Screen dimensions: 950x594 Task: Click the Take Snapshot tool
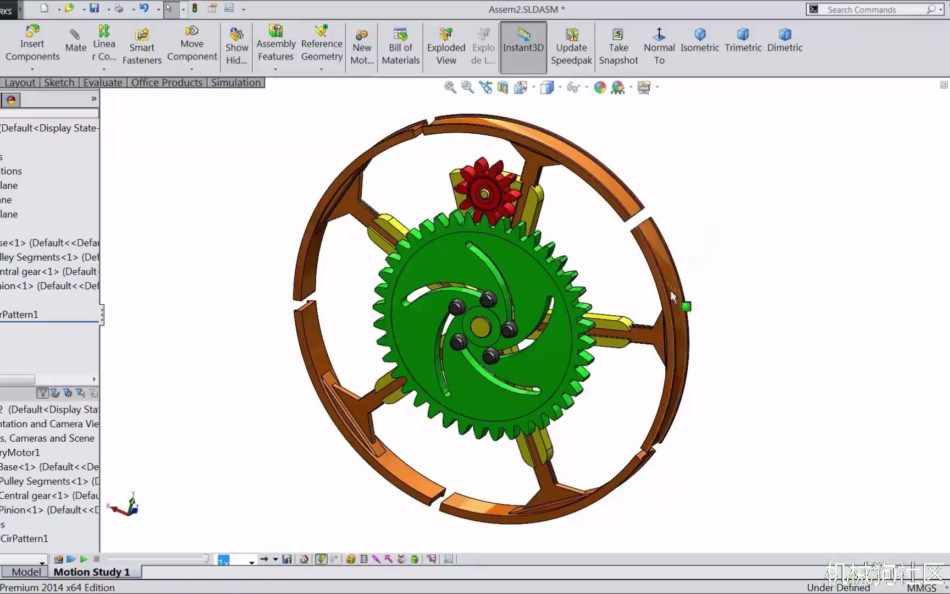coord(618,44)
